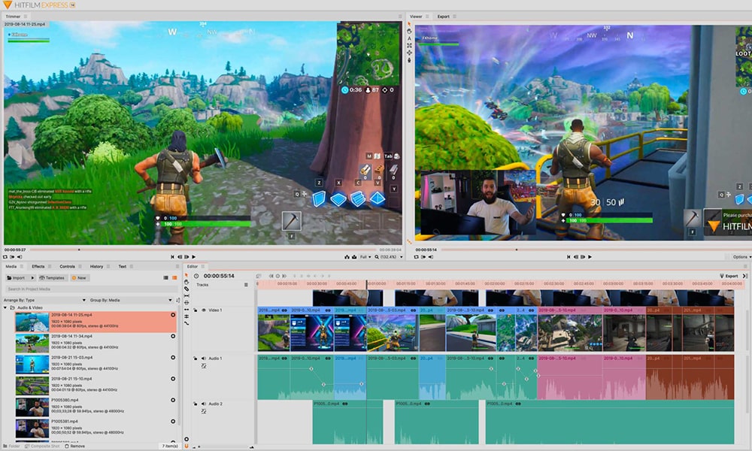This screenshot has height=451, width=752.
Task: Click the Export button in Editor
Action: [x=729, y=276]
